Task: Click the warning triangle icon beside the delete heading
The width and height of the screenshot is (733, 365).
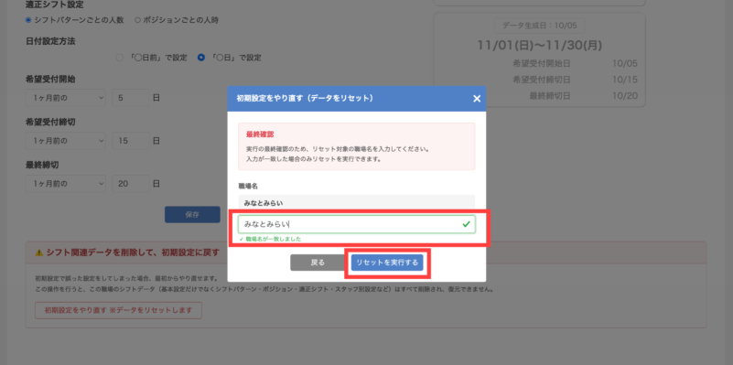Action: [39, 252]
